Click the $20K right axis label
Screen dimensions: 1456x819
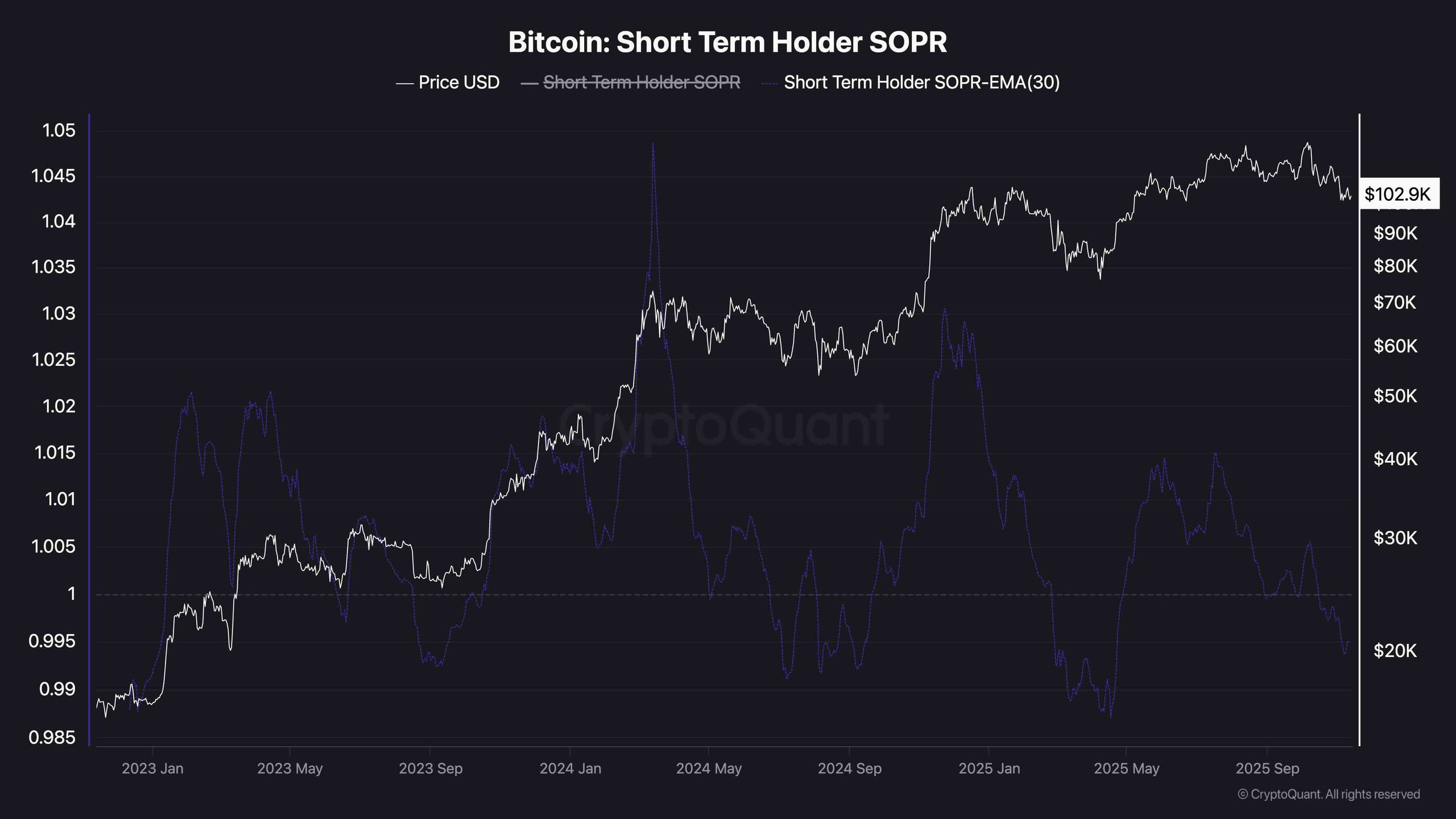point(1395,651)
